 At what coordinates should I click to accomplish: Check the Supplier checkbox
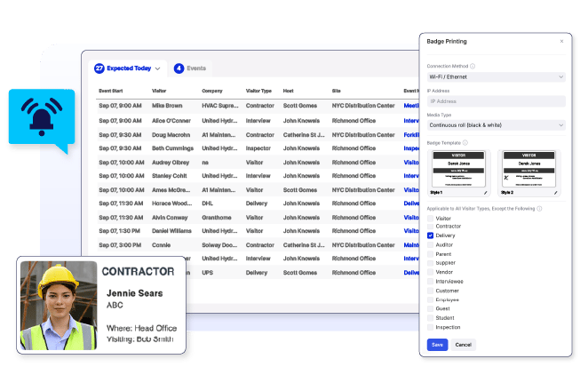pos(430,263)
